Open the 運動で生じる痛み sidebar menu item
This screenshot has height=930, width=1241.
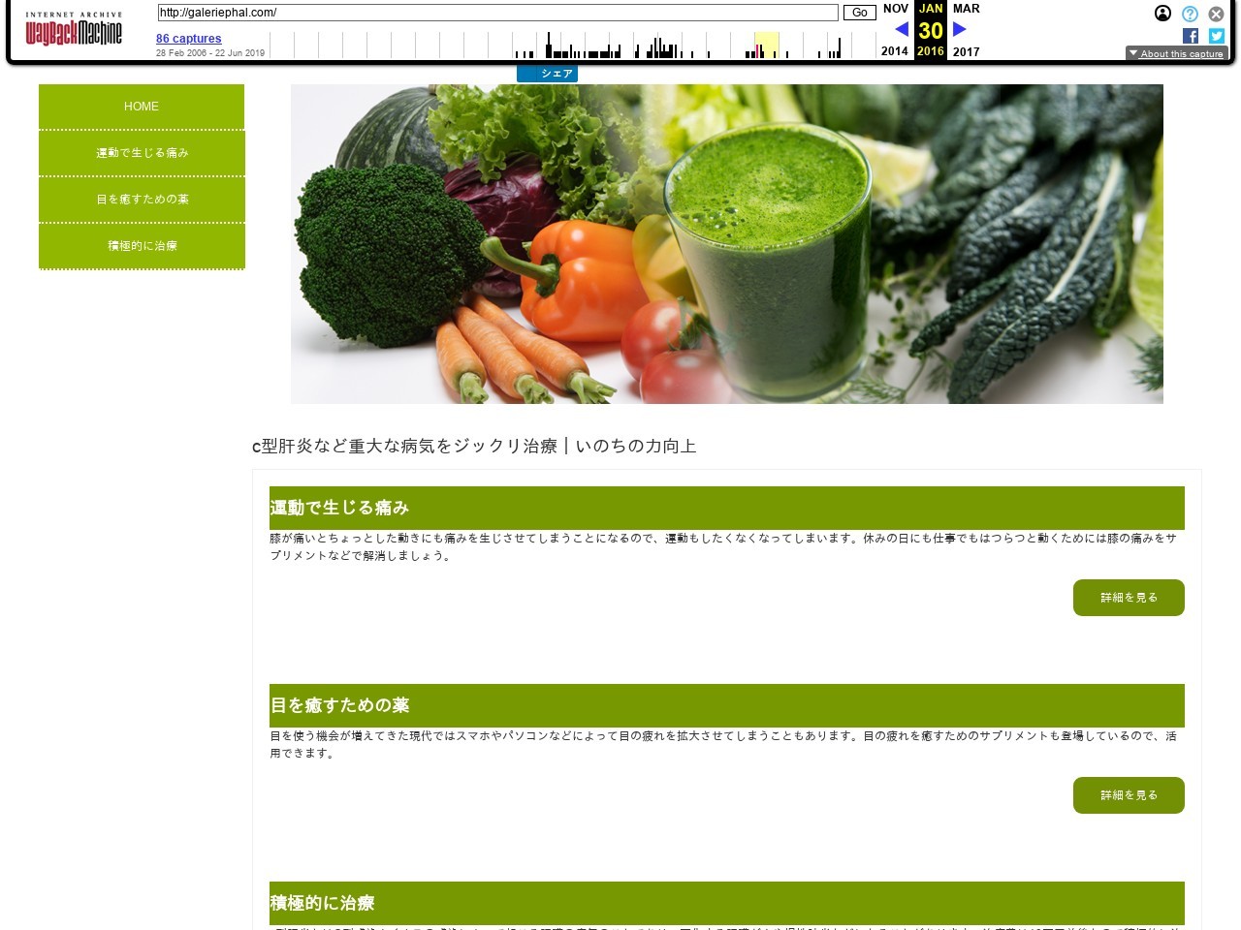coord(142,153)
